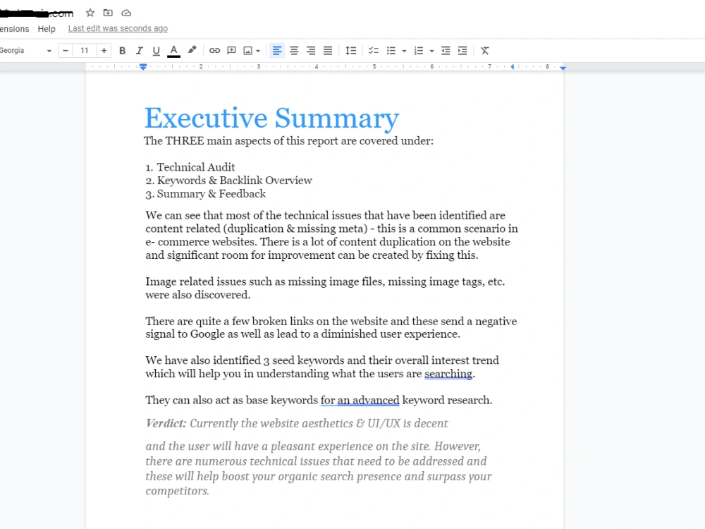This screenshot has height=529, width=705.
Task: Click the 'There are quite a few broken links' line
Action: (331, 321)
